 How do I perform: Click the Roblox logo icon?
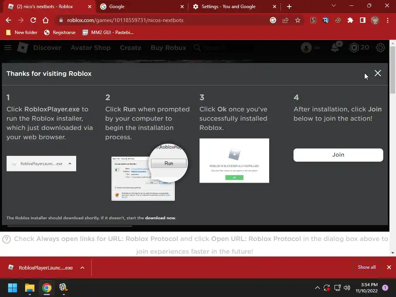pos(23,48)
